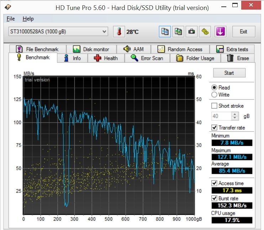Open the Help menu
The height and width of the screenshot is (230, 264).
[x=28, y=19]
